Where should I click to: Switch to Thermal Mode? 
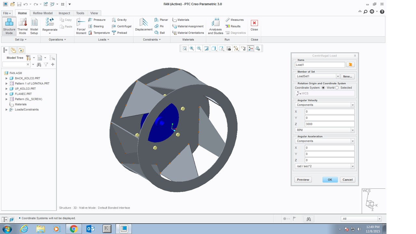click(x=22, y=26)
